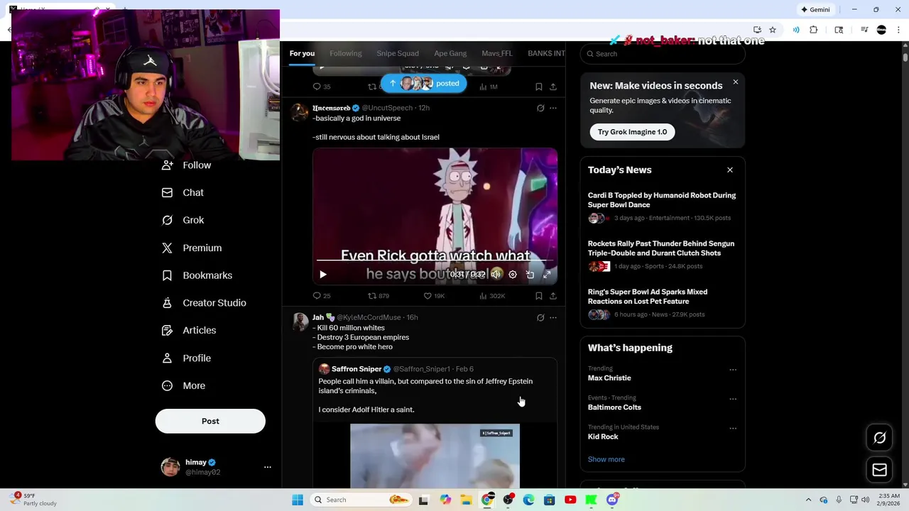Click Try Grok Imagine 1.0 button
The width and height of the screenshot is (909, 511).
point(632,132)
